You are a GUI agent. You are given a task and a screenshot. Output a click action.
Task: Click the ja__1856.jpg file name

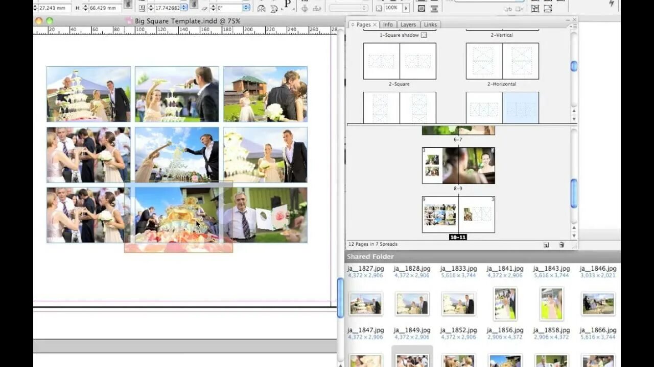tap(505, 330)
